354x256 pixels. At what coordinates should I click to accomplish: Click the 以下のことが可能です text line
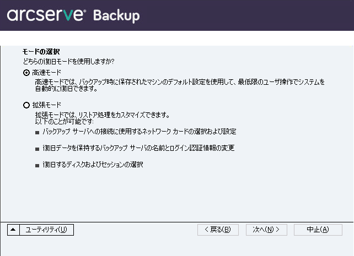(x=65, y=122)
